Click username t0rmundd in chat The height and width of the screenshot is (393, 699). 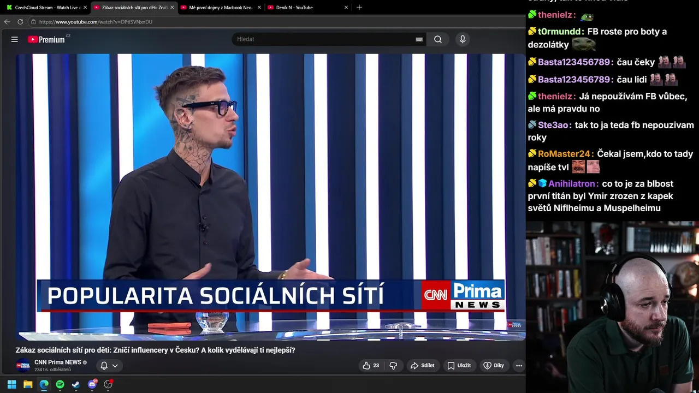coord(560,32)
